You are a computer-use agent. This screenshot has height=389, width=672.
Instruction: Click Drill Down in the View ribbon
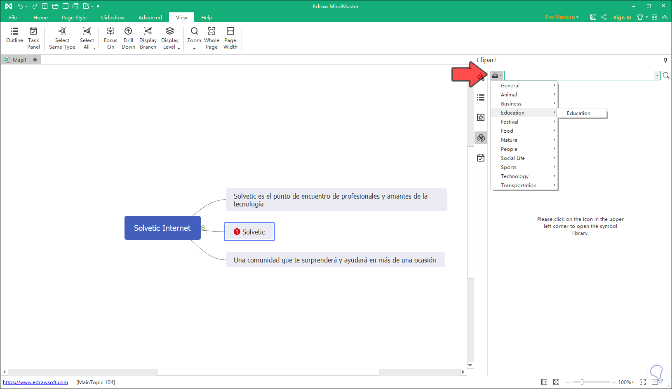[x=128, y=38]
